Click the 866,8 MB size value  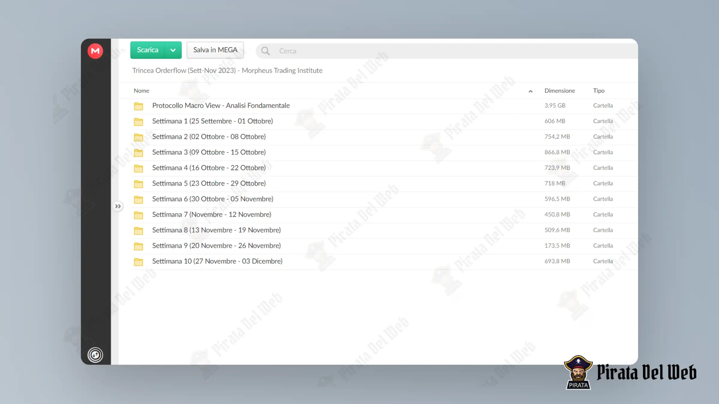tap(557, 152)
